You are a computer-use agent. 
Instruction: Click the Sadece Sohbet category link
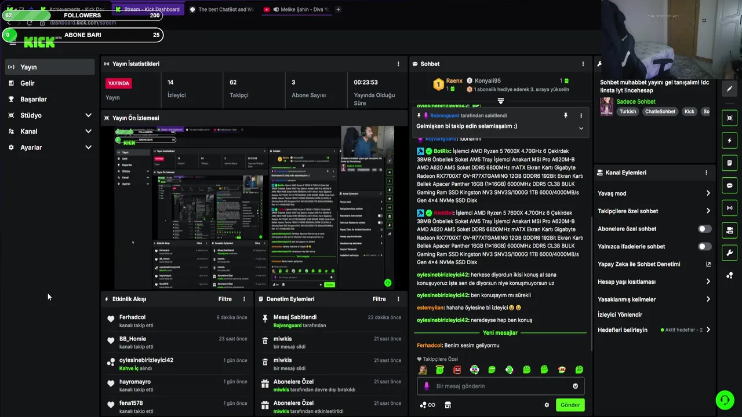(636, 101)
